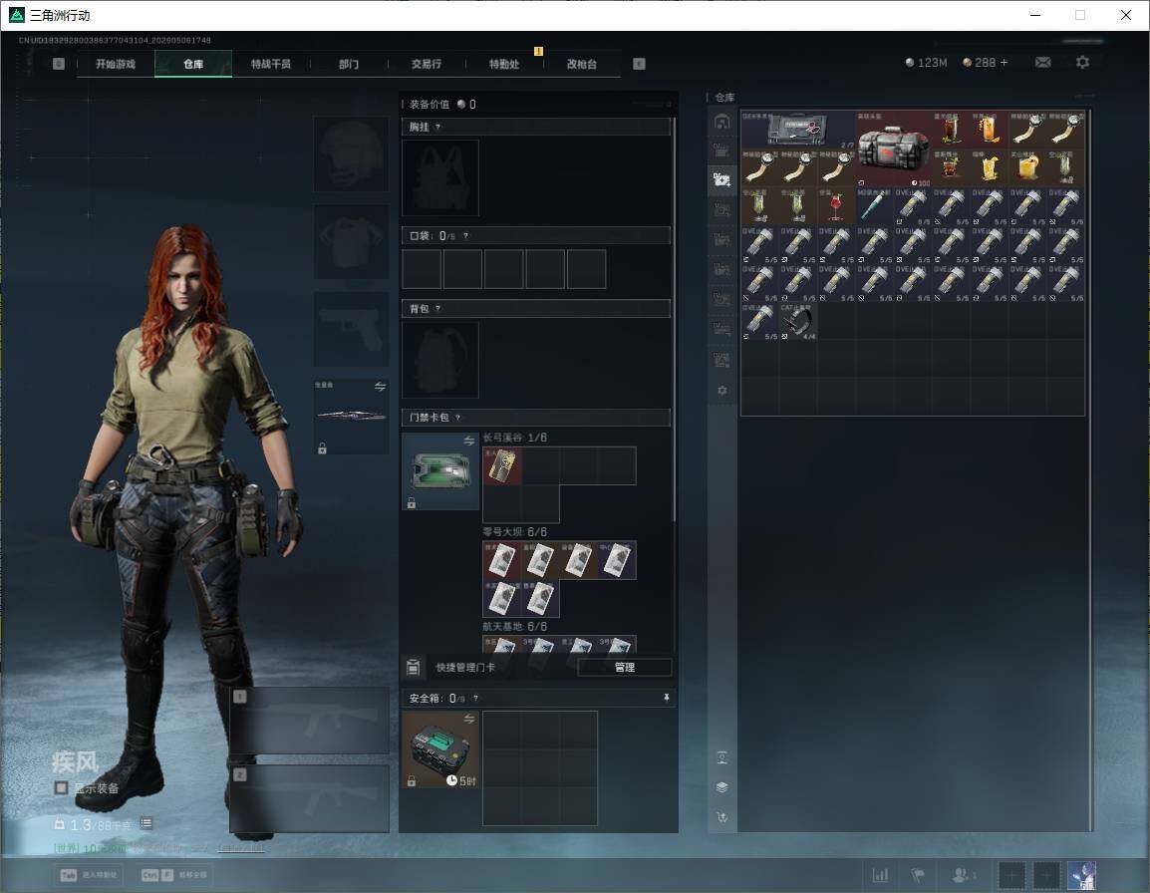Click the Tab key hint button
Viewport: 1150px width, 893px height.
coord(88,875)
